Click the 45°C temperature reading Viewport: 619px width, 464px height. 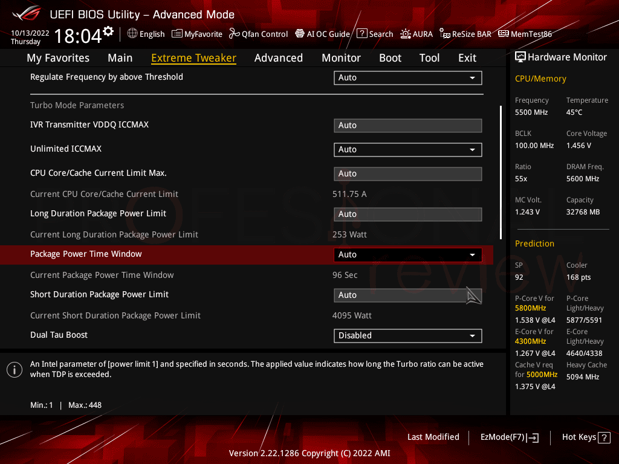coord(574,112)
